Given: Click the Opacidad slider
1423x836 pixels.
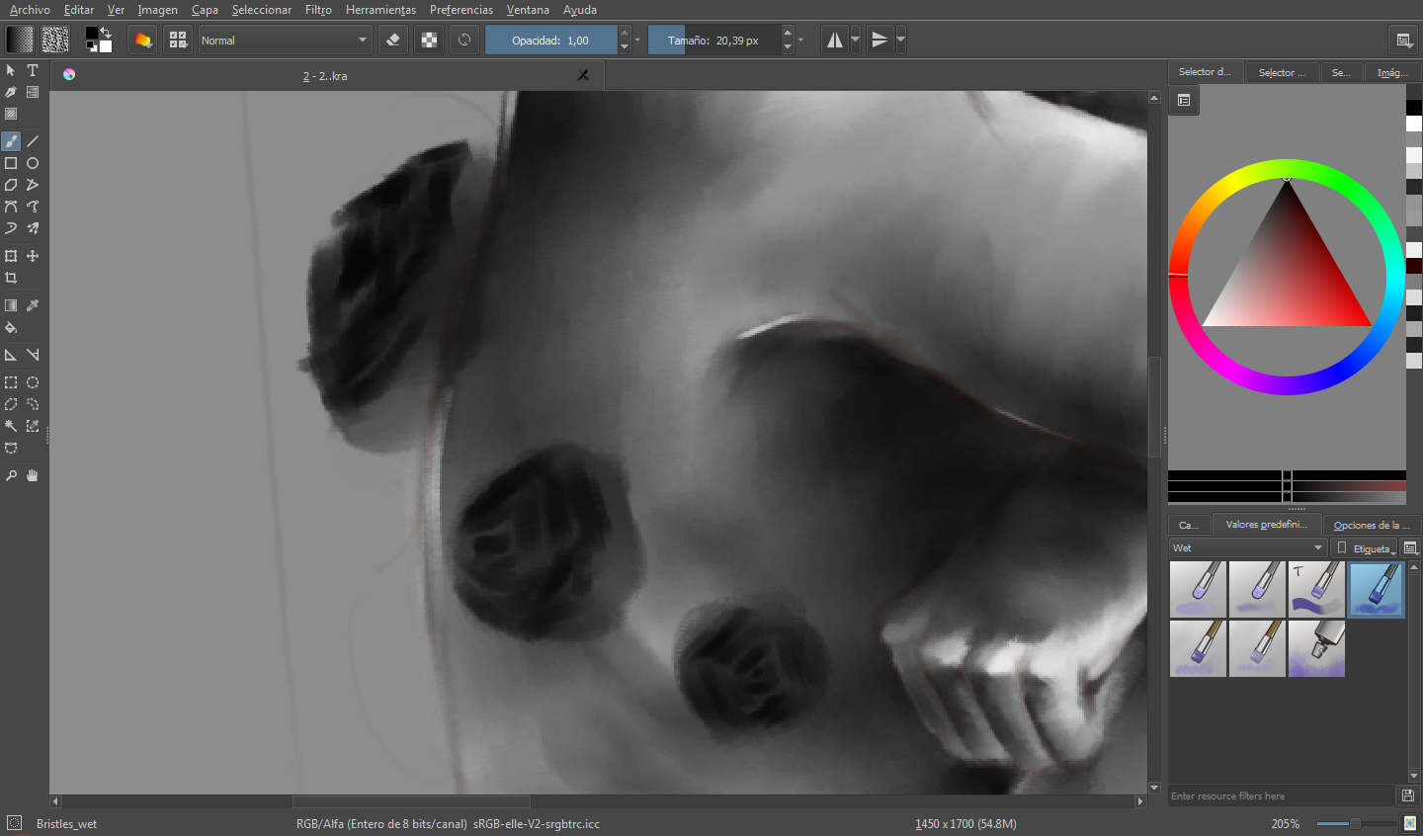Looking at the screenshot, I should [x=550, y=41].
